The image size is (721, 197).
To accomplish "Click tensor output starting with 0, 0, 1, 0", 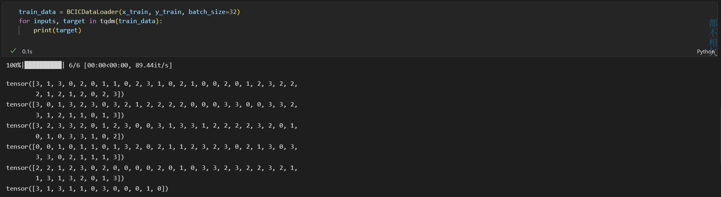I will click(x=152, y=147).
